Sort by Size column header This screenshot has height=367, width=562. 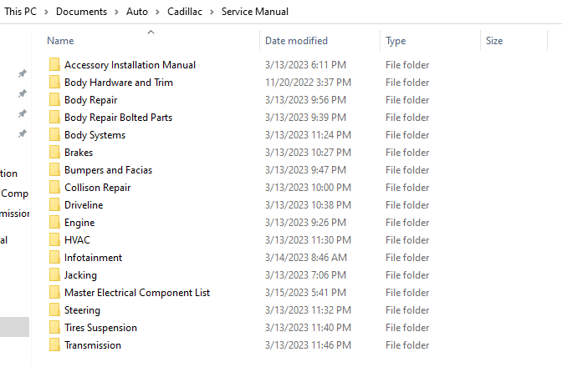(x=494, y=41)
